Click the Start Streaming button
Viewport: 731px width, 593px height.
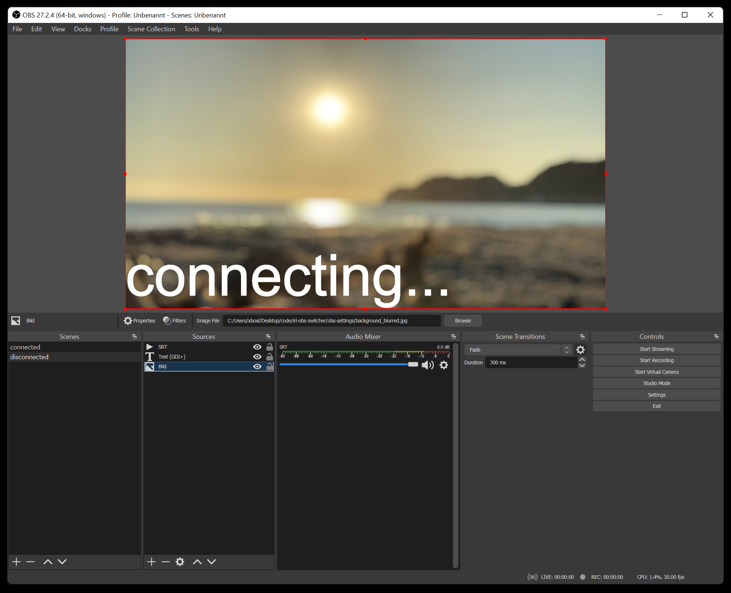[656, 349]
